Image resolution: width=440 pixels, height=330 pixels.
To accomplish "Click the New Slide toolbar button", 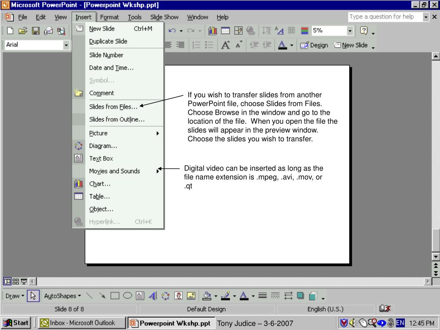I will point(351,45).
